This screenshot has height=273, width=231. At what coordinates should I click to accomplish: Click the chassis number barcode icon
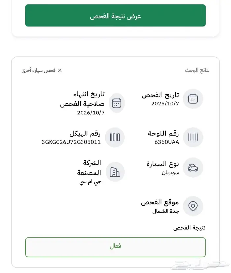click(x=115, y=137)
